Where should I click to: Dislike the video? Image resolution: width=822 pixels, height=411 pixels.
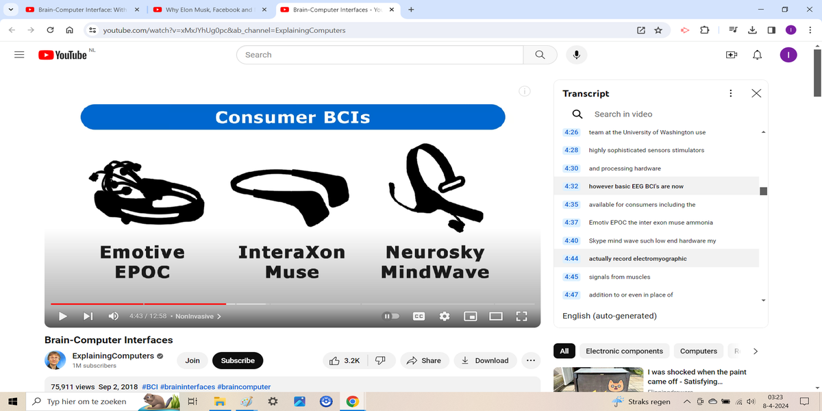381,360
